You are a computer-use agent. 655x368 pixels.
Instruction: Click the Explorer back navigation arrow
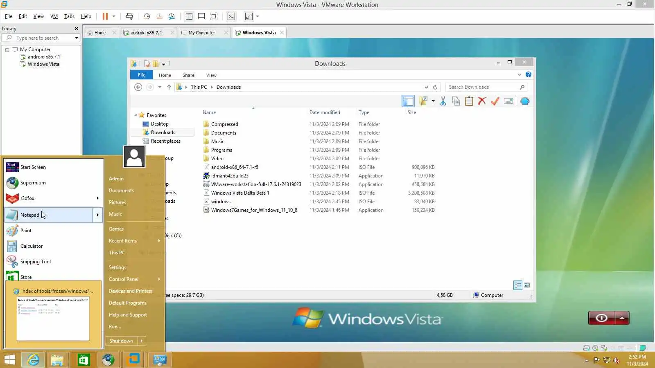tap(138, 87)
